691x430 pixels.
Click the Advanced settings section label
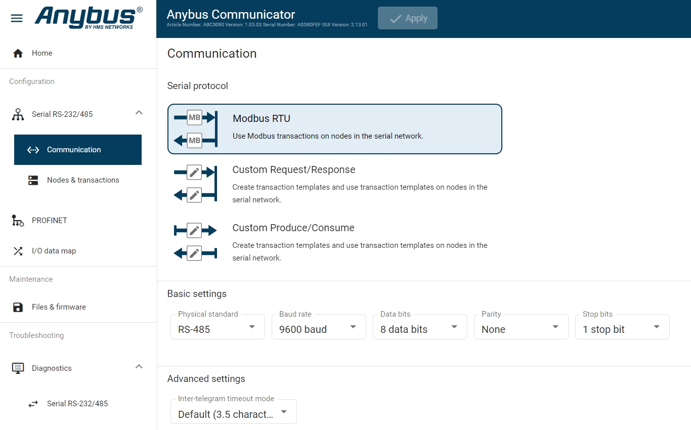[206, 379]
